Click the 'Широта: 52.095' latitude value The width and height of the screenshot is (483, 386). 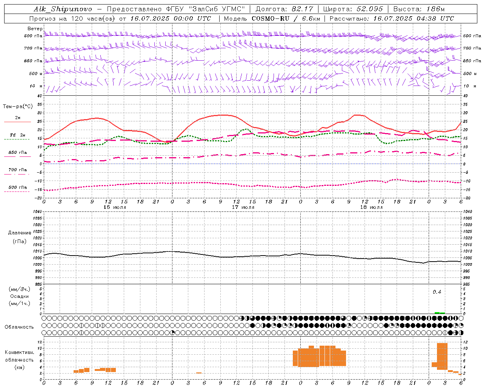353,9
